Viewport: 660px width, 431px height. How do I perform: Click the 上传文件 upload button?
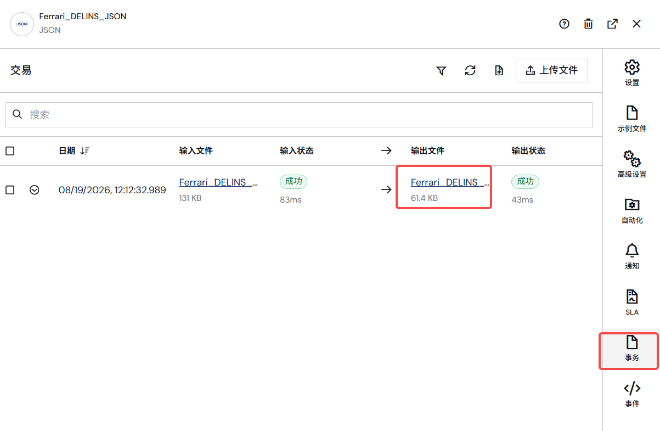(x=552, y=70)
